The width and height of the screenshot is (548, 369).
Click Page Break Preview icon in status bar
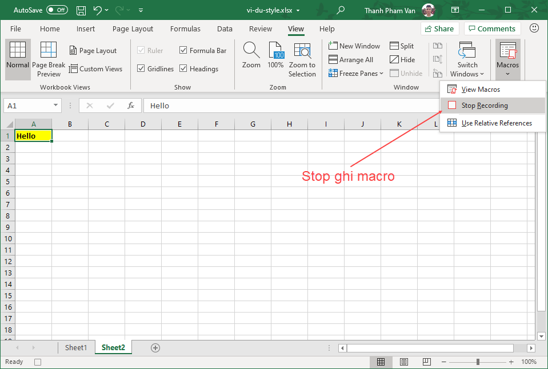tap(427, 362)
